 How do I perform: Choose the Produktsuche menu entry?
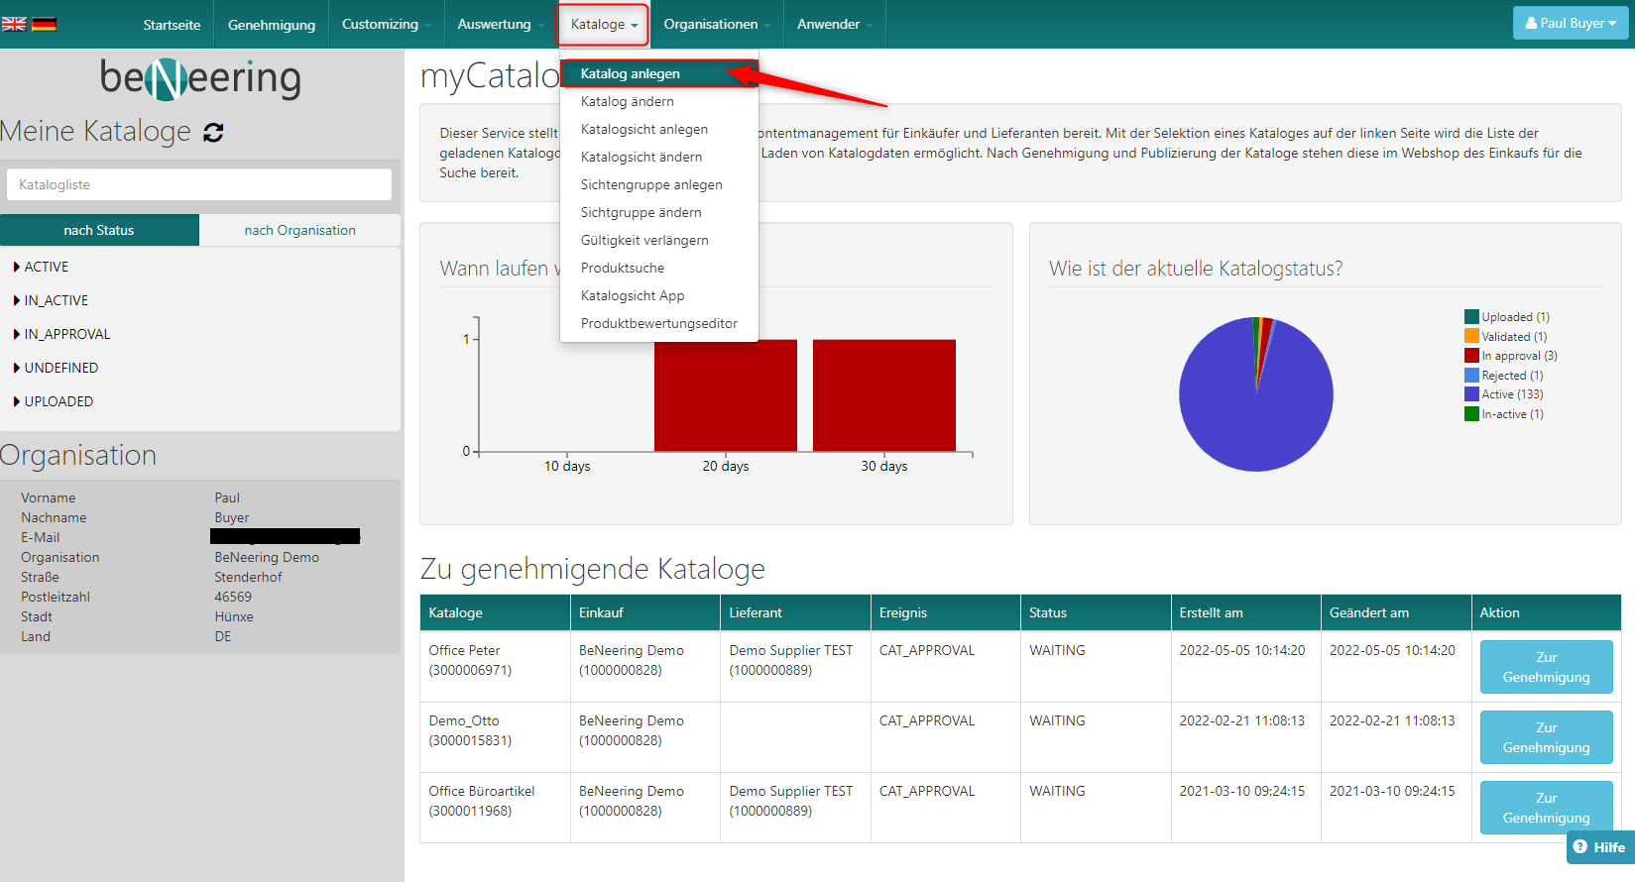(x=623, y=268)
